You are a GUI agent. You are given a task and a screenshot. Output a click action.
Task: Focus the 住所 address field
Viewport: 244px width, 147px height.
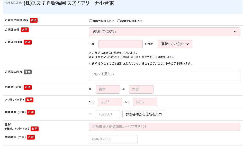click(x=165, y=127)
